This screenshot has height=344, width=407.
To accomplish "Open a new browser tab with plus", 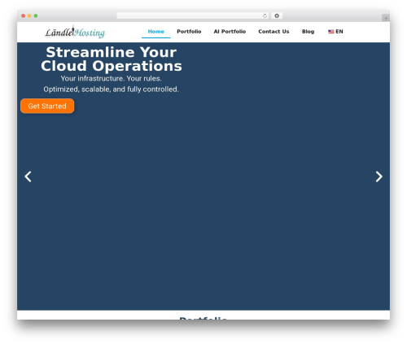I will click(386, 18).
